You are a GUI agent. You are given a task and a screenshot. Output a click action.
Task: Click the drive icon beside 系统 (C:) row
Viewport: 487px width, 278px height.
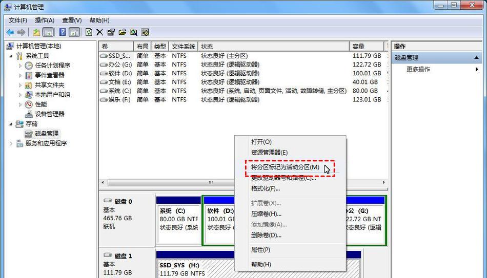pos(104,91)
